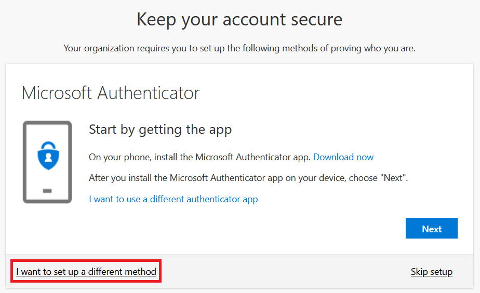The height and width of the screenshot is (293, 480).
Task: Choose 'I want to use a different authenticator app'
Action: (174, 199)
